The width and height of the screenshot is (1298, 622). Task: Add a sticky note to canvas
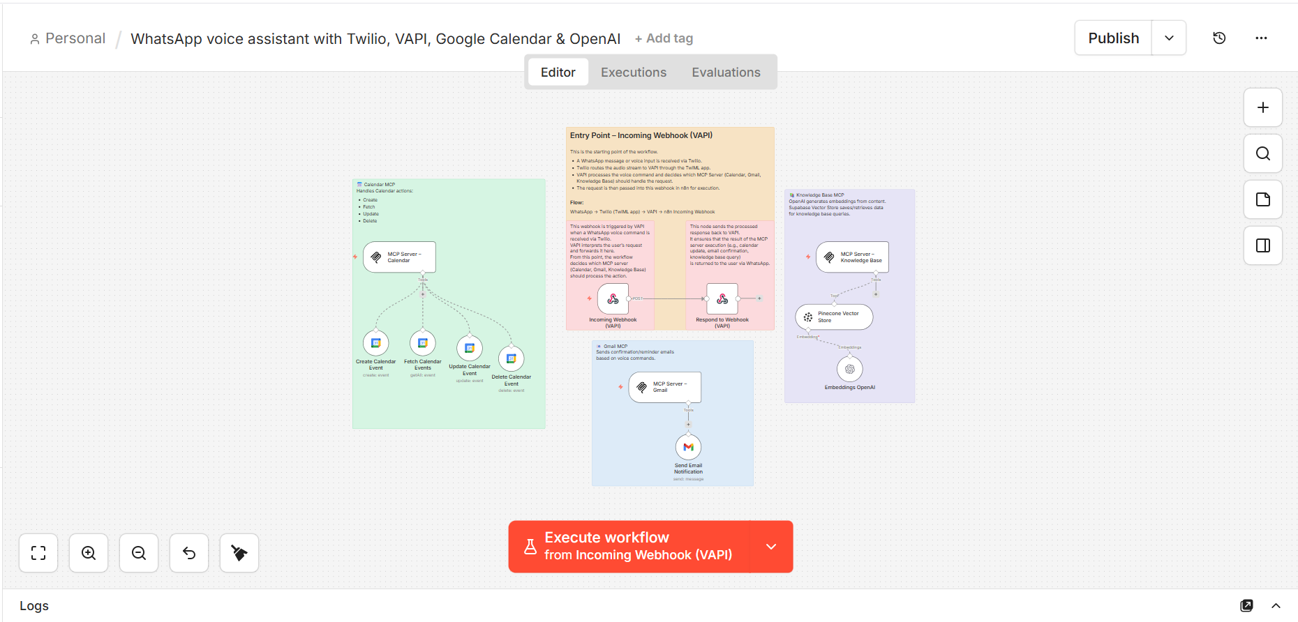point(1262,199)
